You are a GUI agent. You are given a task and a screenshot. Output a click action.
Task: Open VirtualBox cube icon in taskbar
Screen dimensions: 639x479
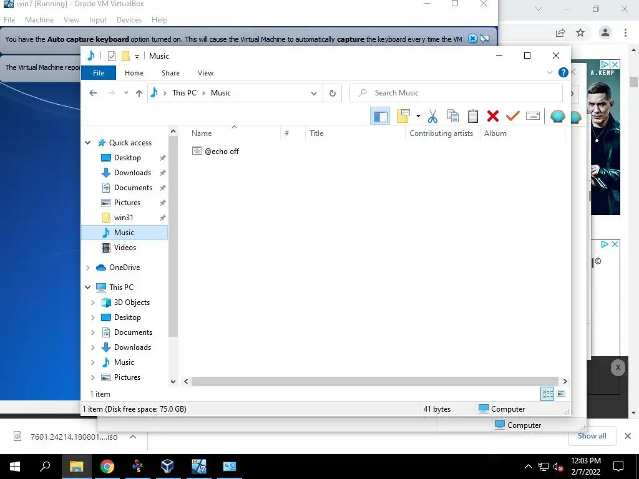167,467
